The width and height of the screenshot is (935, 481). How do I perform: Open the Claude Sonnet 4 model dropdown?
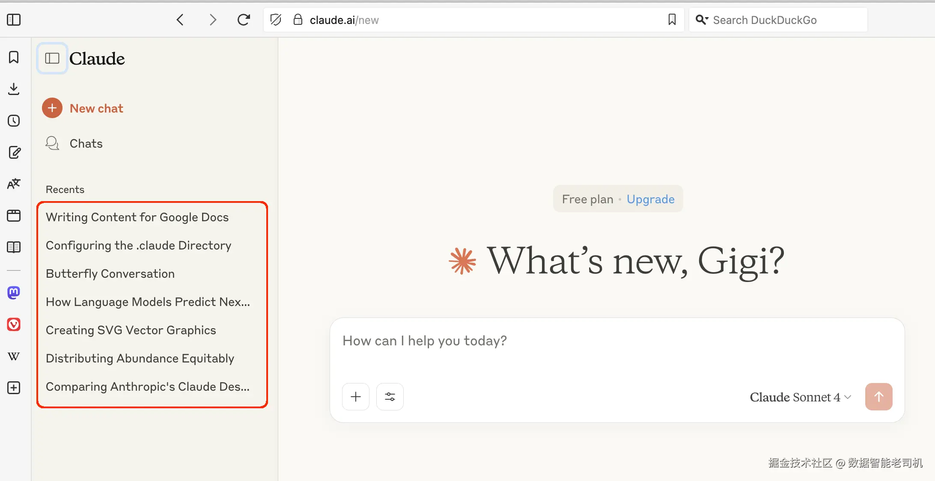800,397
